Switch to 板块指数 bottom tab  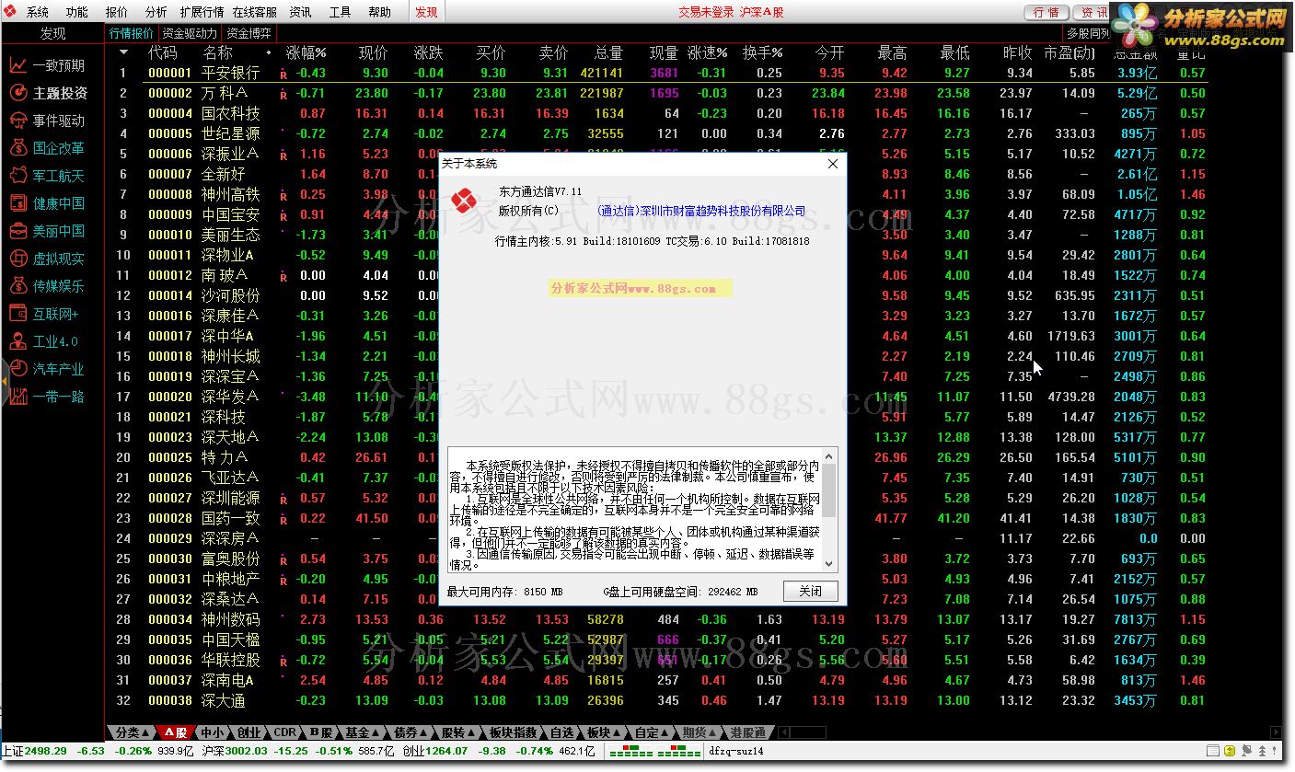[x=513, y=732]
